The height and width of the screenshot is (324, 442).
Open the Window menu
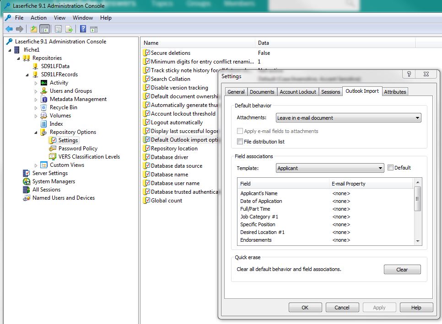pyautogui.click(x=83, y=18)
